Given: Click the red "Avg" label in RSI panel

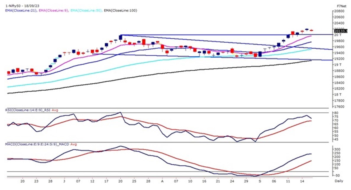Looking at the screenshot, I should click(x=55, y=110).
